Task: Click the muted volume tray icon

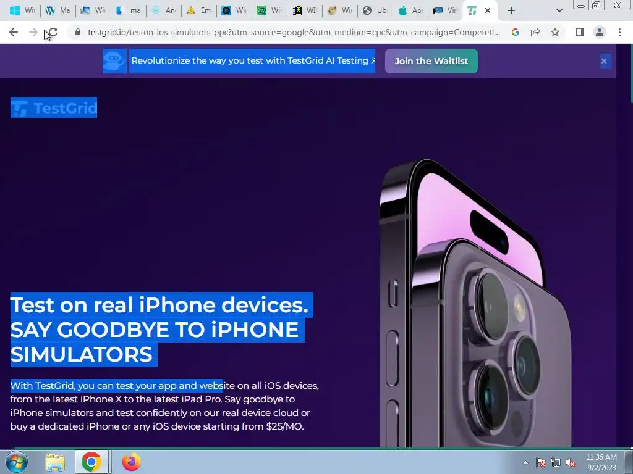Action: pyautogui.click(x=571, y=462)
